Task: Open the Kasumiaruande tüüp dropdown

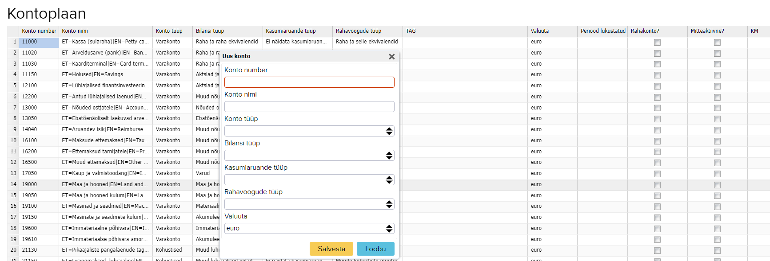Action: point(309,180)
